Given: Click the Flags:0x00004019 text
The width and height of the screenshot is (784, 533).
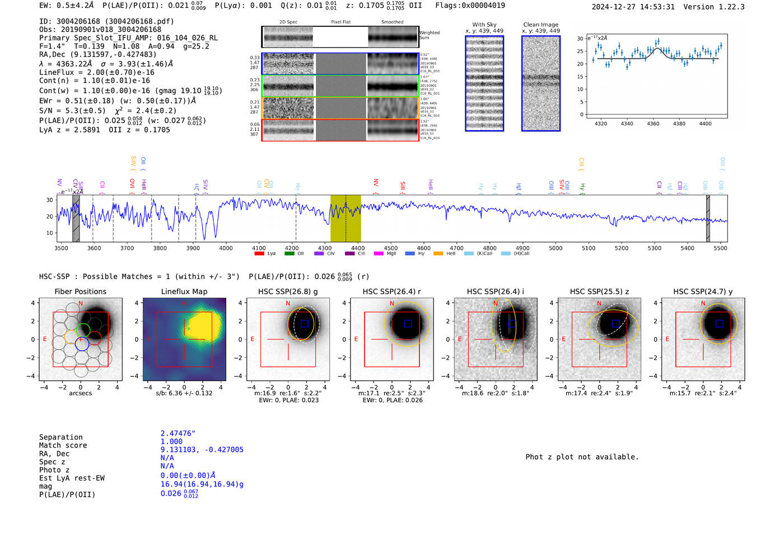Looking at the screenshot, I should [470, 5].
